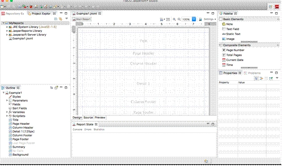
Task: Click the Zoom In magnifier icon
Action: tap(174, 19)
